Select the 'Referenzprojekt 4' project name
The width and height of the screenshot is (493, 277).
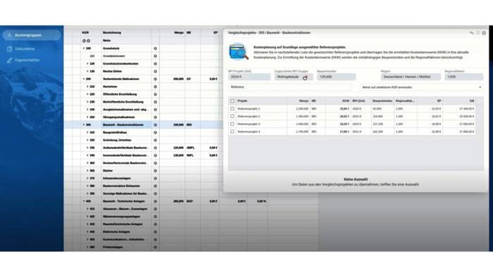point(249,131)
